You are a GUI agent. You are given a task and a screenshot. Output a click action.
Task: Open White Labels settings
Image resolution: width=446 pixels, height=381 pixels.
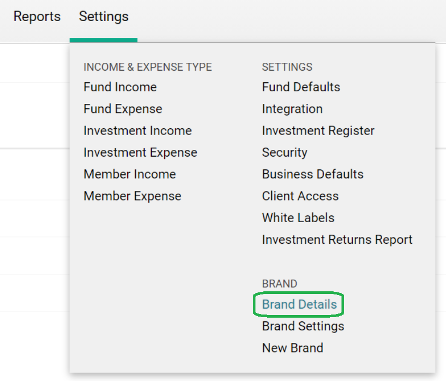(298, 217)
